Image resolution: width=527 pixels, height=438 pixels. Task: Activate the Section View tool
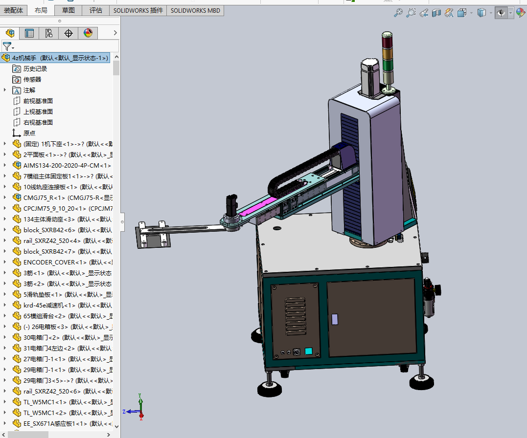436,13
